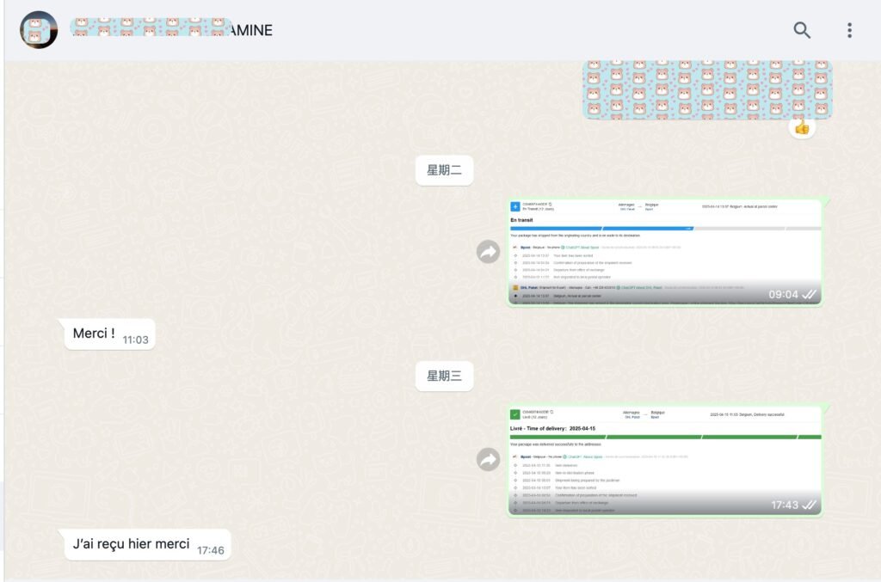Click the blue plus icon in transit screenshot

pos(515,207)
